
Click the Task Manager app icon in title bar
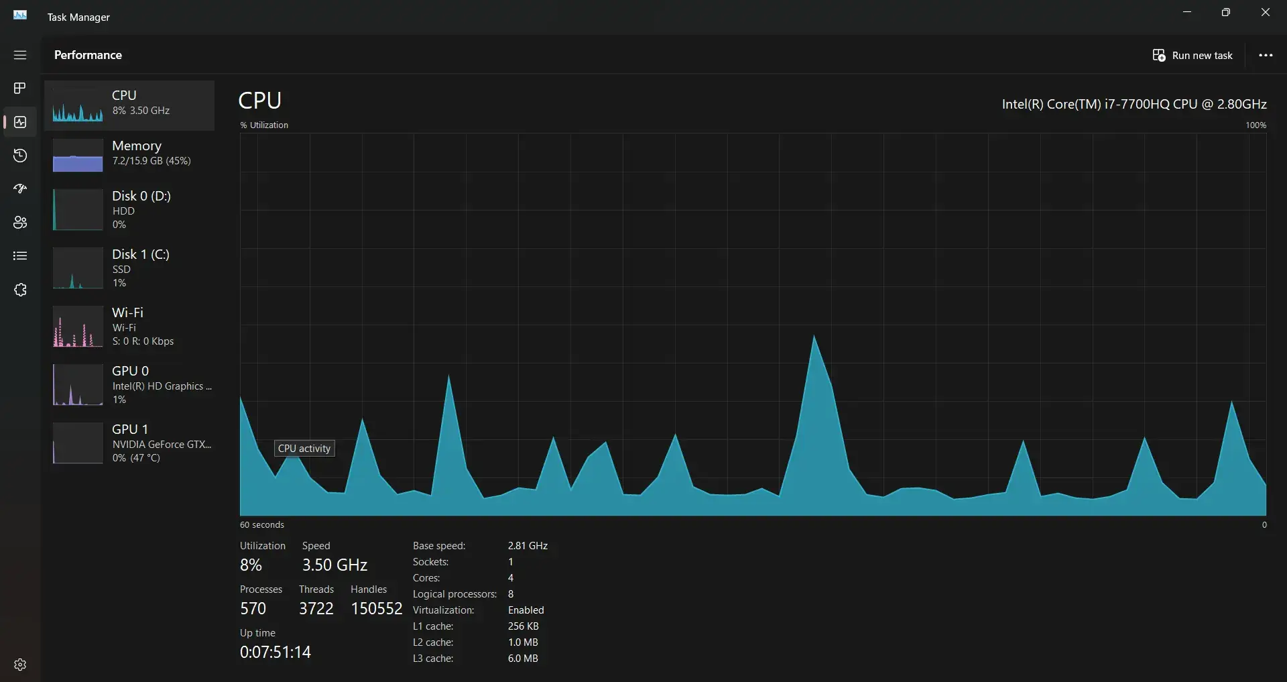[20, 15]
